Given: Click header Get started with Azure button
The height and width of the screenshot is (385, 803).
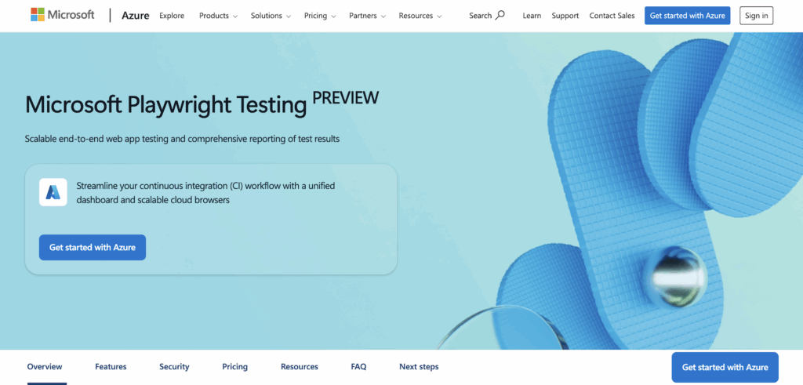Looking at the screenshot, I should click(x=687, y=16).
